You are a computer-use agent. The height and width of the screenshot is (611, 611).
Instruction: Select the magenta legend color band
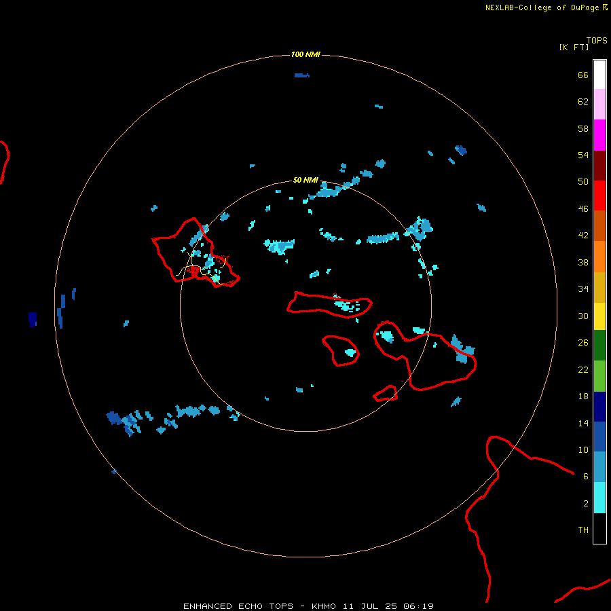[599, 135]
